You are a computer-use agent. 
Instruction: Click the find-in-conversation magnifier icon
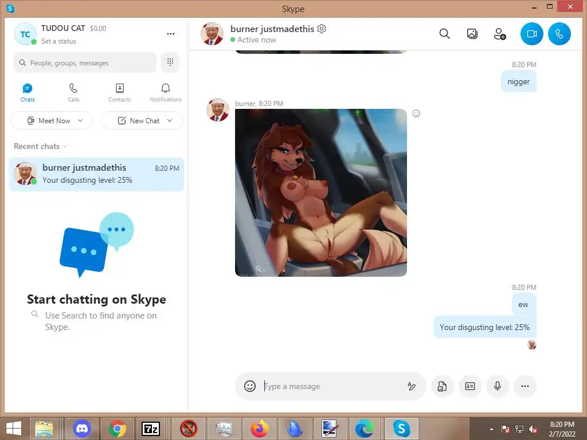(444, 34)
